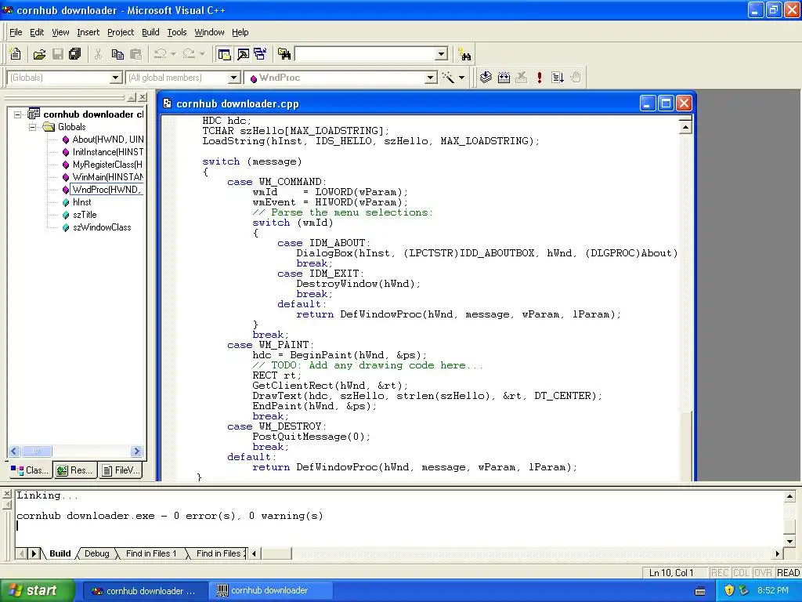
Task: Click the Compile icon
Action: point(486,78)
